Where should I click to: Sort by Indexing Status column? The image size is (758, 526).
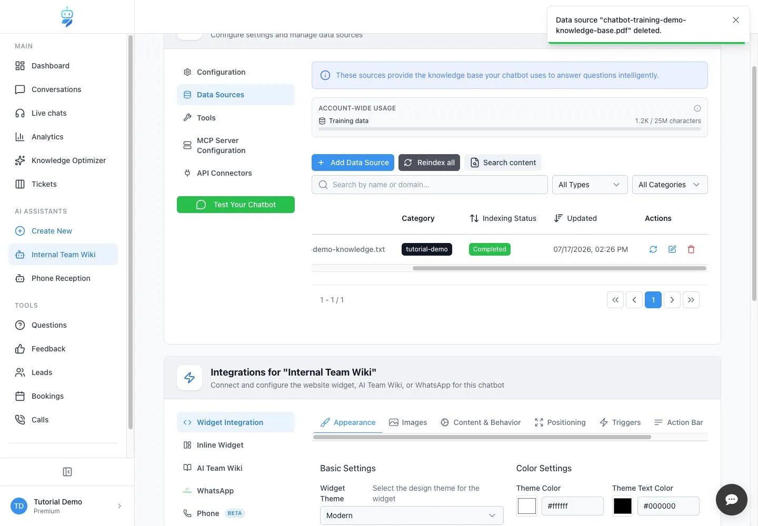pyautogui.click(x=503, y=218)
